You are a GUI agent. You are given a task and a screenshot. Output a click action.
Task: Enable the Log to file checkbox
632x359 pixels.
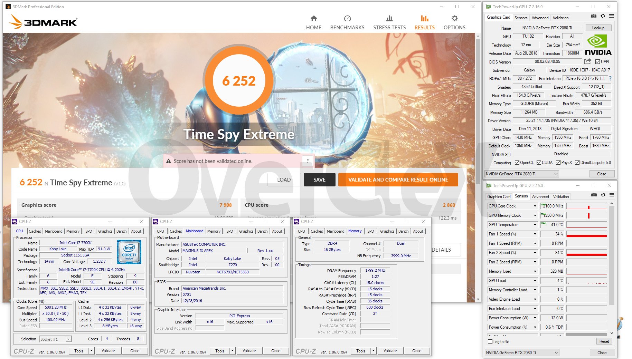click(490, 342)
